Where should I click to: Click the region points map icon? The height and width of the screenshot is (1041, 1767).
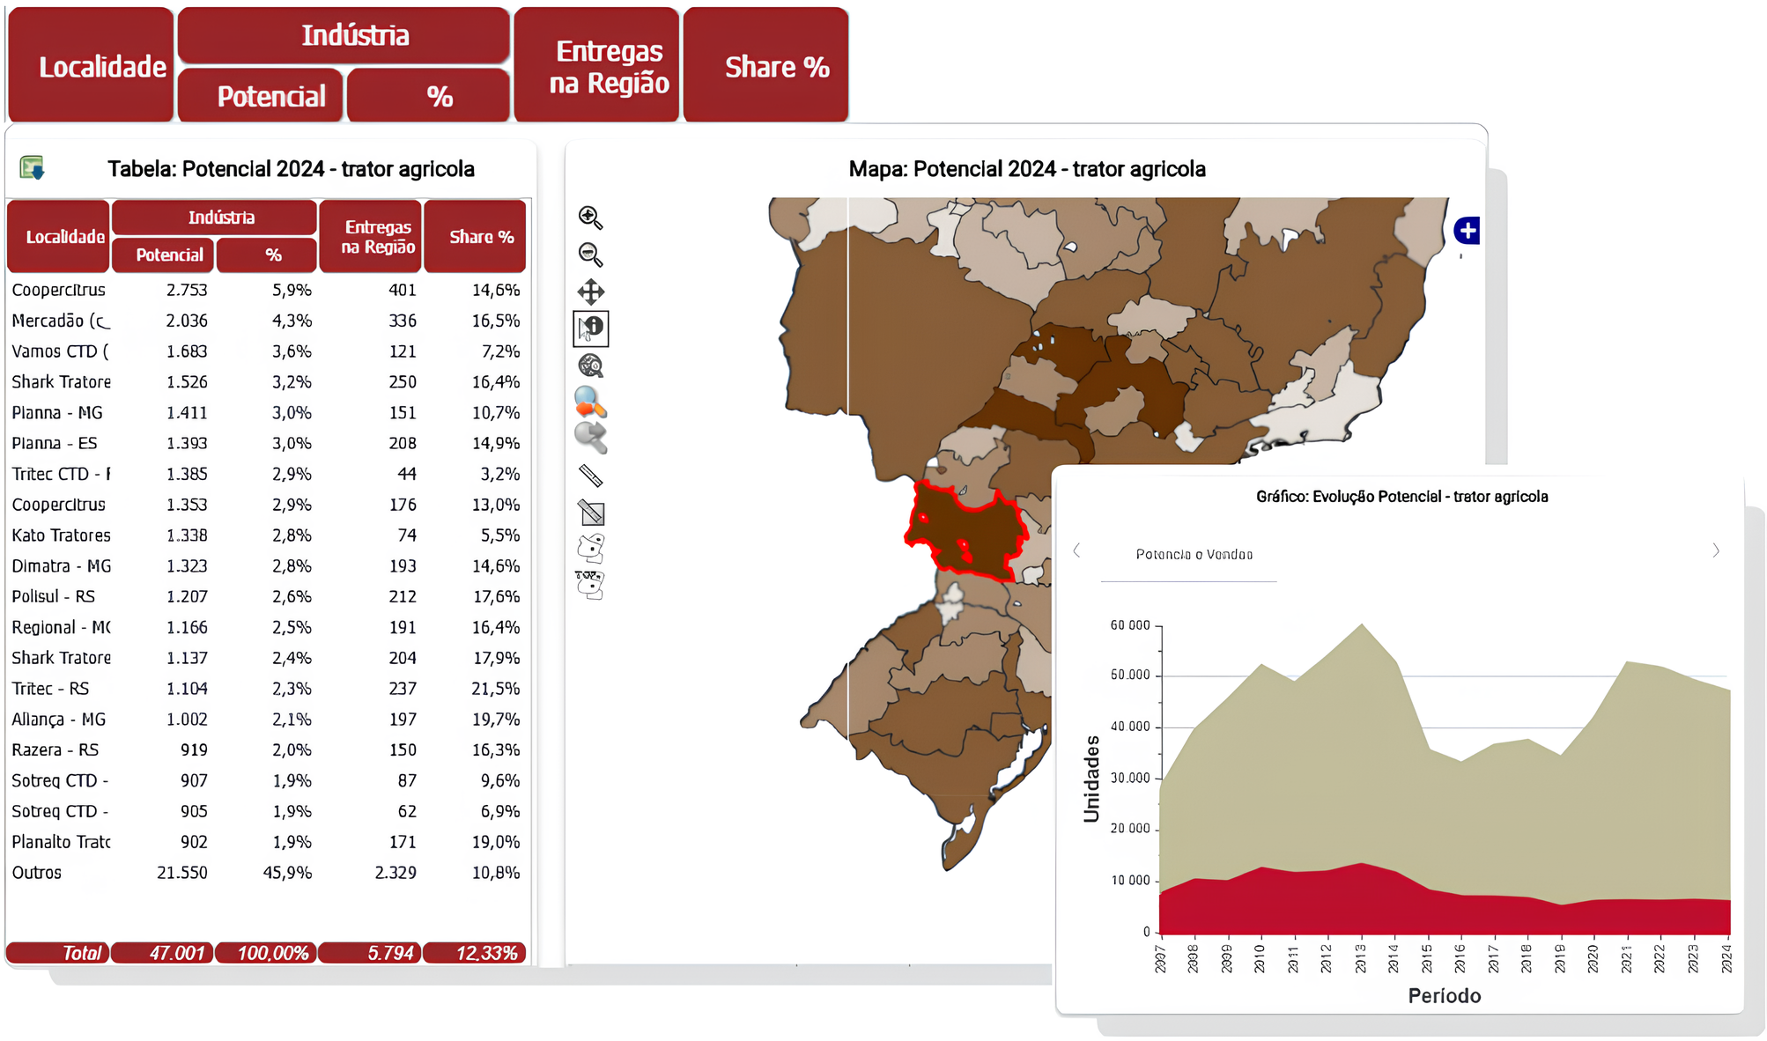591,548
